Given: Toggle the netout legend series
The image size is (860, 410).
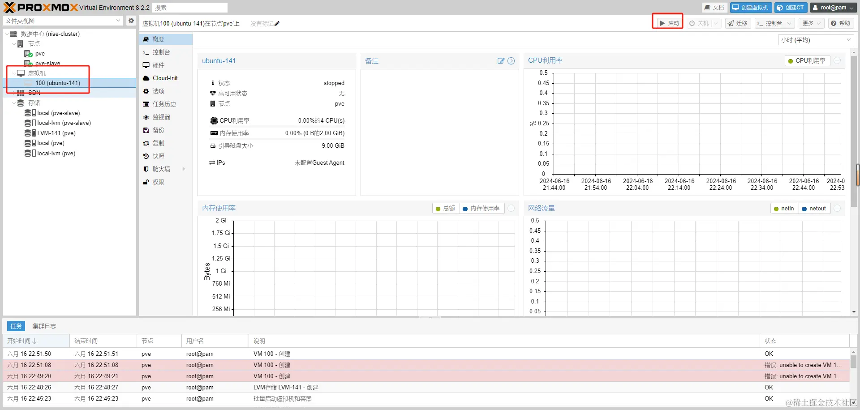Looking at the screenshot, I should (814, 208).
